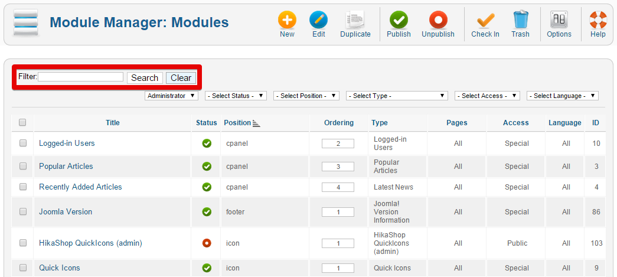Sort by the ID column header
Viewport: 617px width, 277px height.
pos(596,123)
